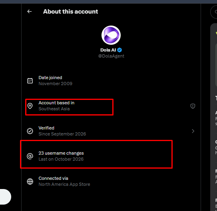The height and width of the screenshot is (211, 217).
Task: Expand Verified details with the chevron
Action: click(193, 131)
